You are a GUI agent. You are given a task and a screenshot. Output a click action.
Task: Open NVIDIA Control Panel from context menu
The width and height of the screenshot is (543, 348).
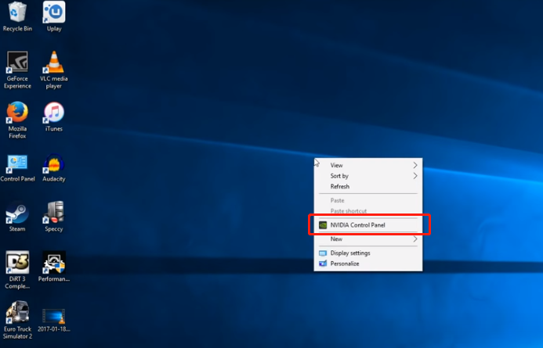click(368, 225)
